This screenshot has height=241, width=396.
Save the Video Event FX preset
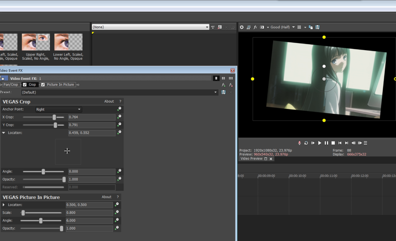(224, 92)
